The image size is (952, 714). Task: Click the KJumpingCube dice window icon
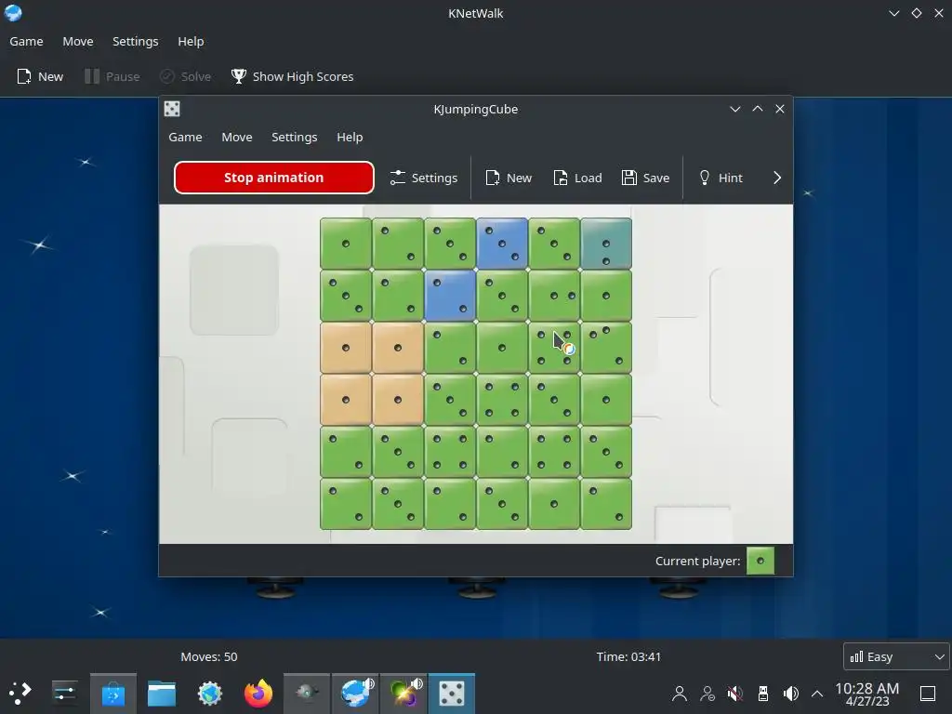tap(172, 109)
